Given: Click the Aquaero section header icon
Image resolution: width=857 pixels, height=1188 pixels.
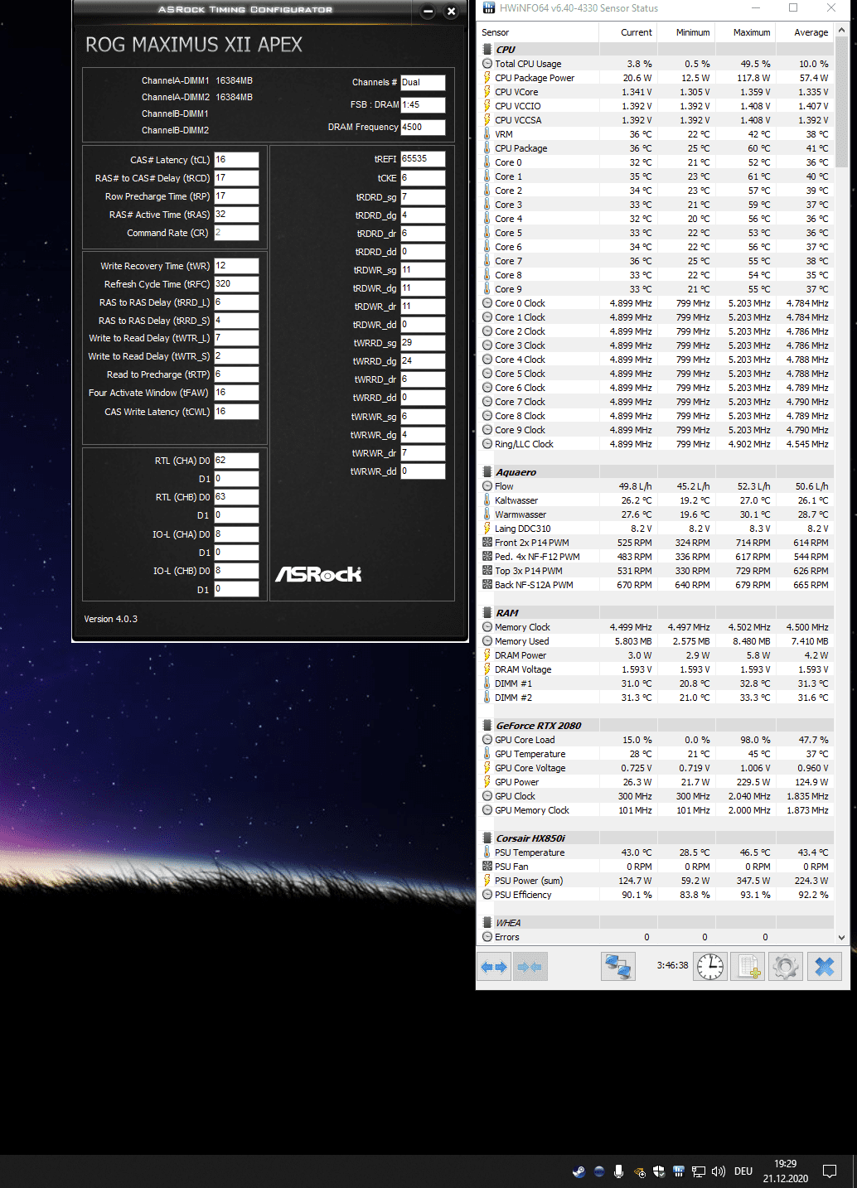Looking at the screenshot, I should 487,472.
